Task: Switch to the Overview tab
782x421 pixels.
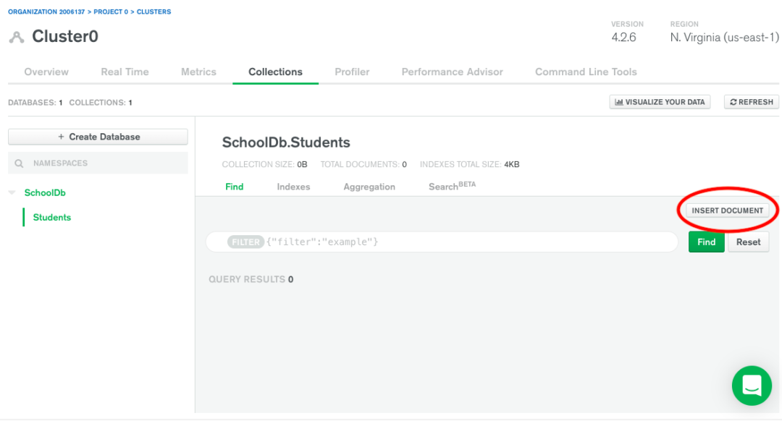Action: tap(46, 72)
